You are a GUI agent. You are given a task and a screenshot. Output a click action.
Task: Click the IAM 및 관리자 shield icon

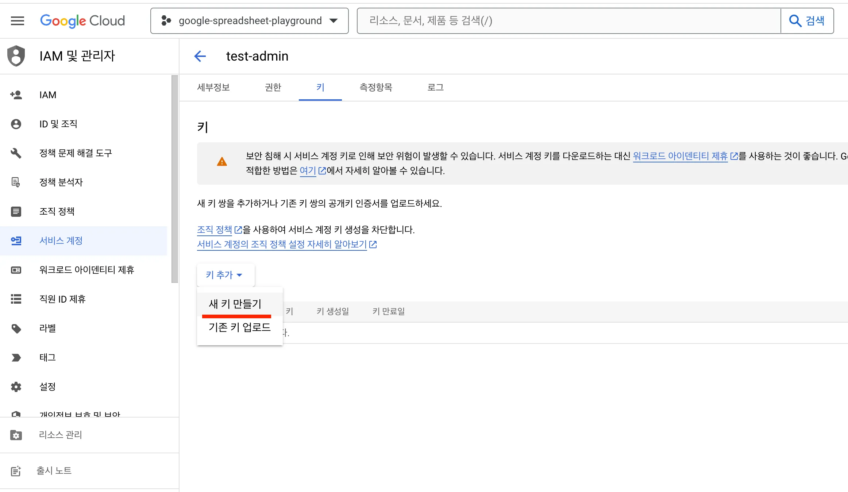pyautogui.click(x=16, y=56)
